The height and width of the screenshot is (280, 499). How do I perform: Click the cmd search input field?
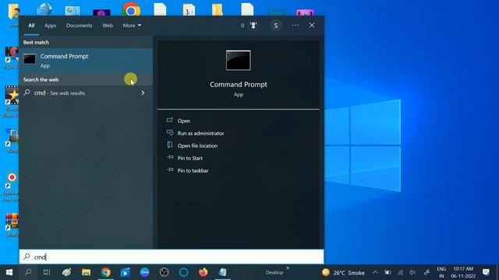click(x=172, y=257)
